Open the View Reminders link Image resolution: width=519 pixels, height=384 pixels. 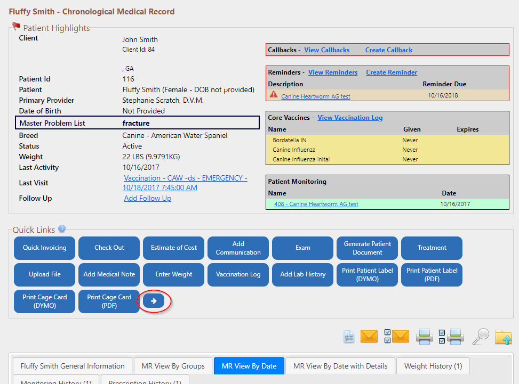(x=333, y=72)
